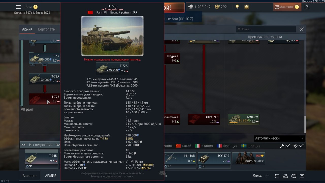Image resolution: width=325 pixels, height=183 pixels.
Task: Click the research tree vertical scrollbar
Action: [305, 124]
